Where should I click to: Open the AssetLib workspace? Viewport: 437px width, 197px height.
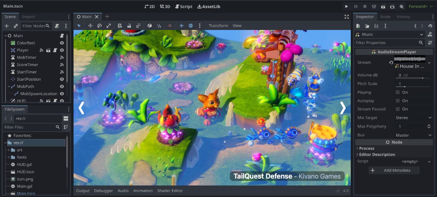click(x=209, y=7)
